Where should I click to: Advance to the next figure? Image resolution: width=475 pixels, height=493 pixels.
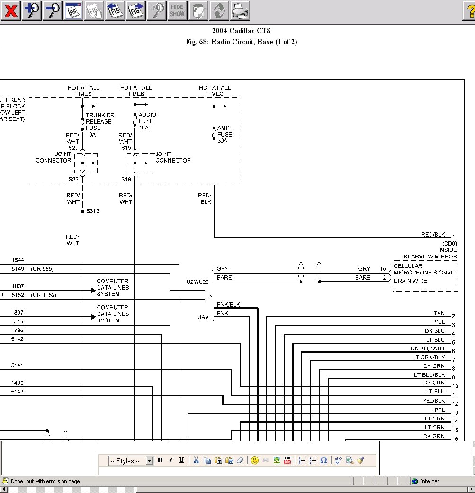(136, 11)
